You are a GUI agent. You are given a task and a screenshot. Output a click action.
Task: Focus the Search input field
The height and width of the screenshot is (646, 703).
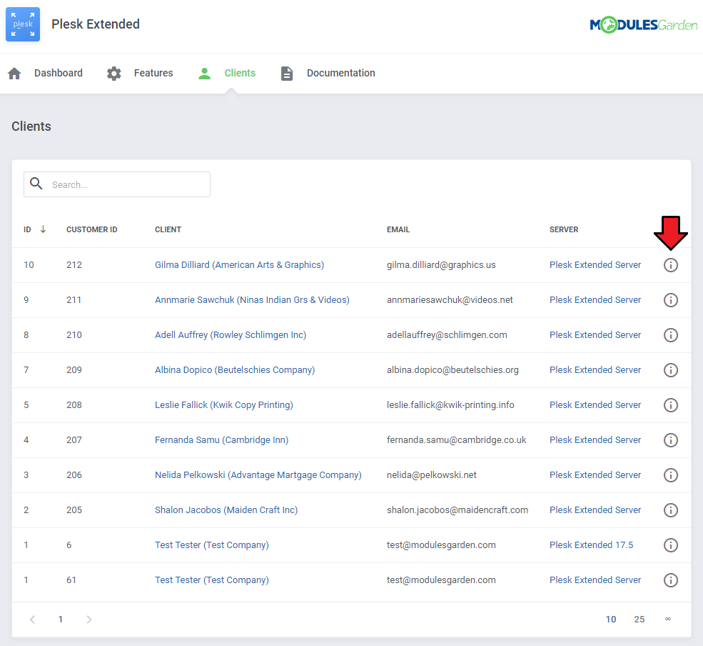point(117,184)
